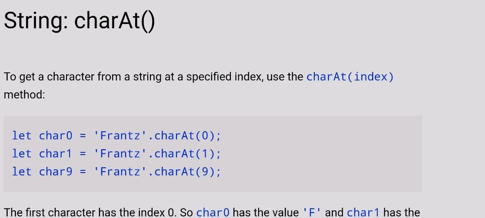
Task: Click the let keyword on third code line
Action: pos(22,172)
